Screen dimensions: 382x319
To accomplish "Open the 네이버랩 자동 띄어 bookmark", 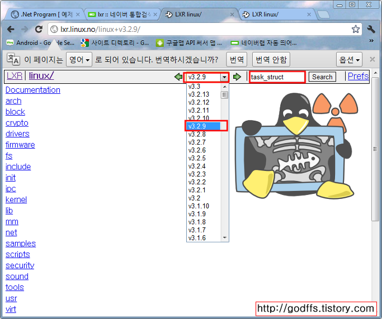I will tap(263, 43).
